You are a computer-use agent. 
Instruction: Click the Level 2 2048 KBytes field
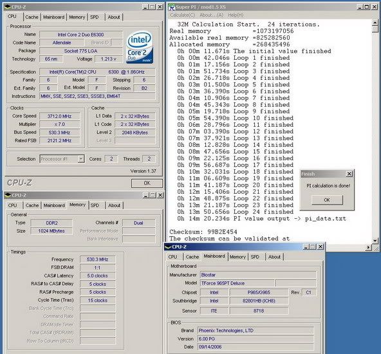135,133
